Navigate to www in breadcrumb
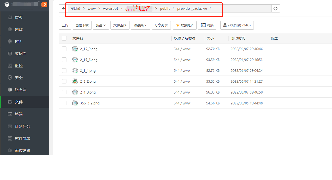Viewport: 332px width, 180px height. (92, 9)
